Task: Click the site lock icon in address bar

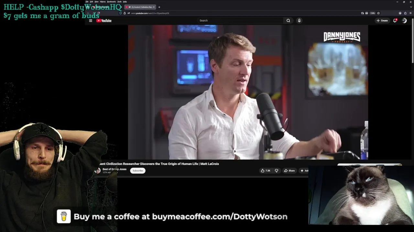Action: (125, 13)
